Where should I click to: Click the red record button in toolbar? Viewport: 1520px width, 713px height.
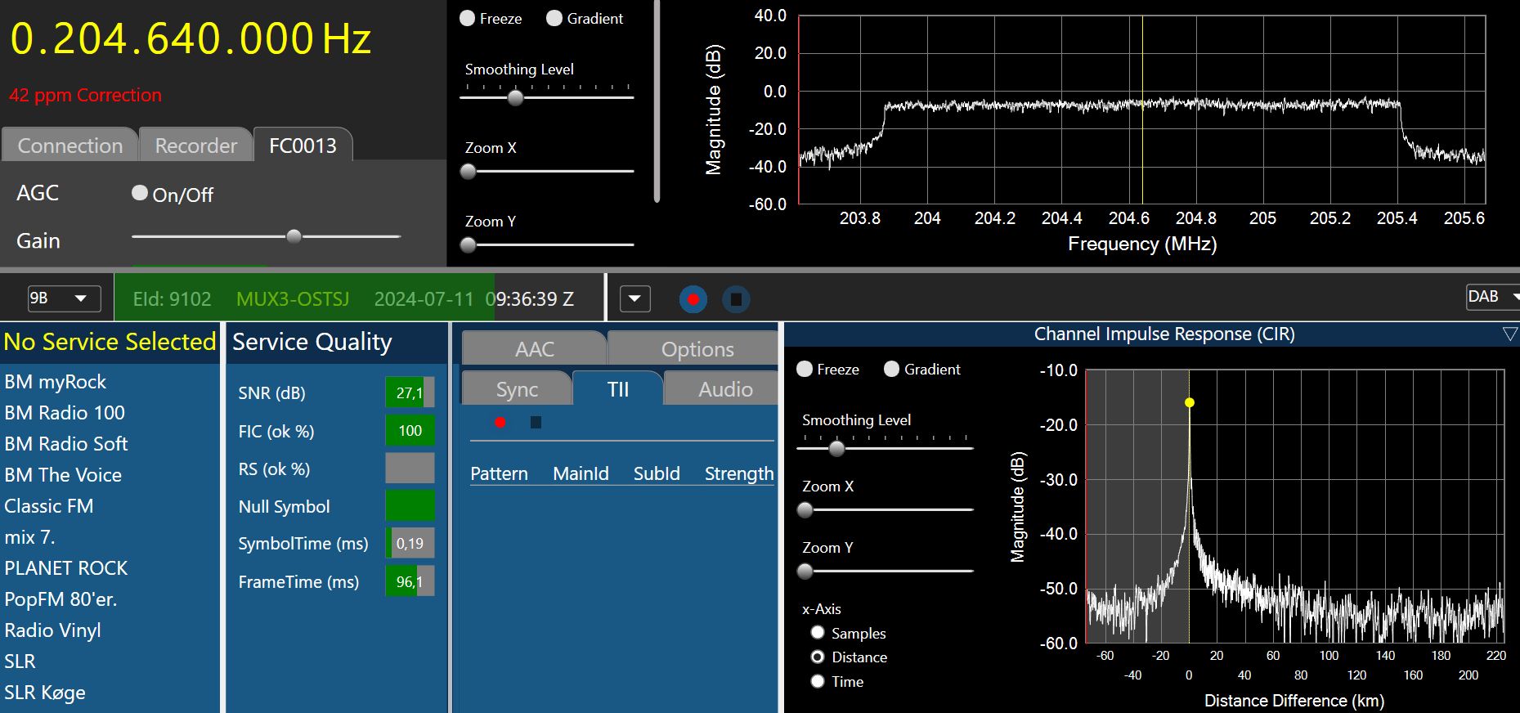[693, 299]
